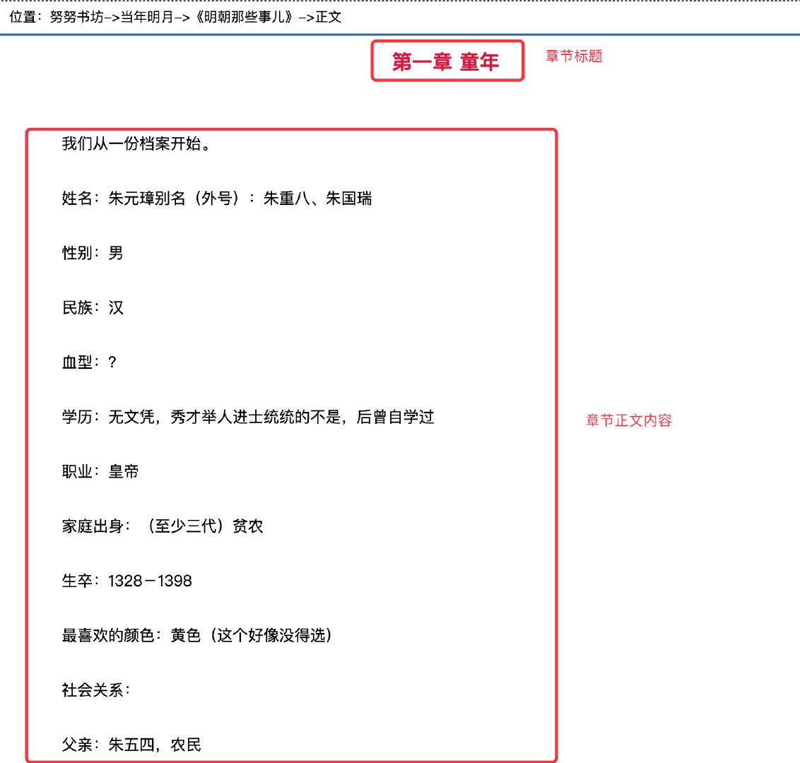Screen dimensions: 800x763
Task: Click the 正文 breadcrumb text
Action: click(x=328, y=18)
